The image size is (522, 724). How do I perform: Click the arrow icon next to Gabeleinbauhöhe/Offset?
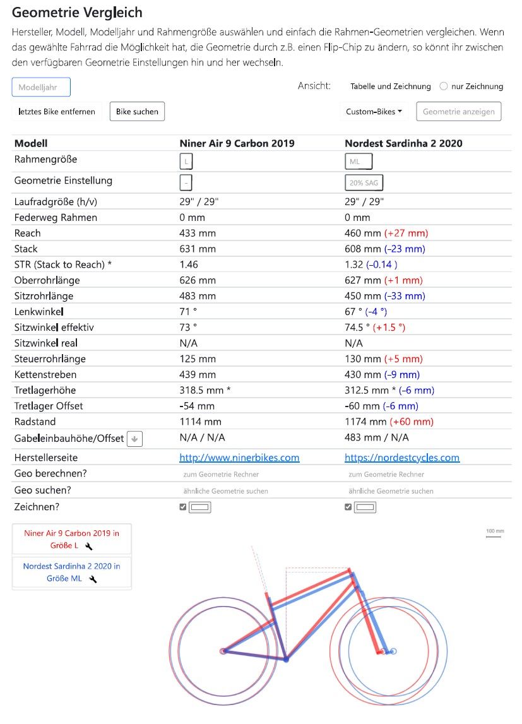coord(134,439)
